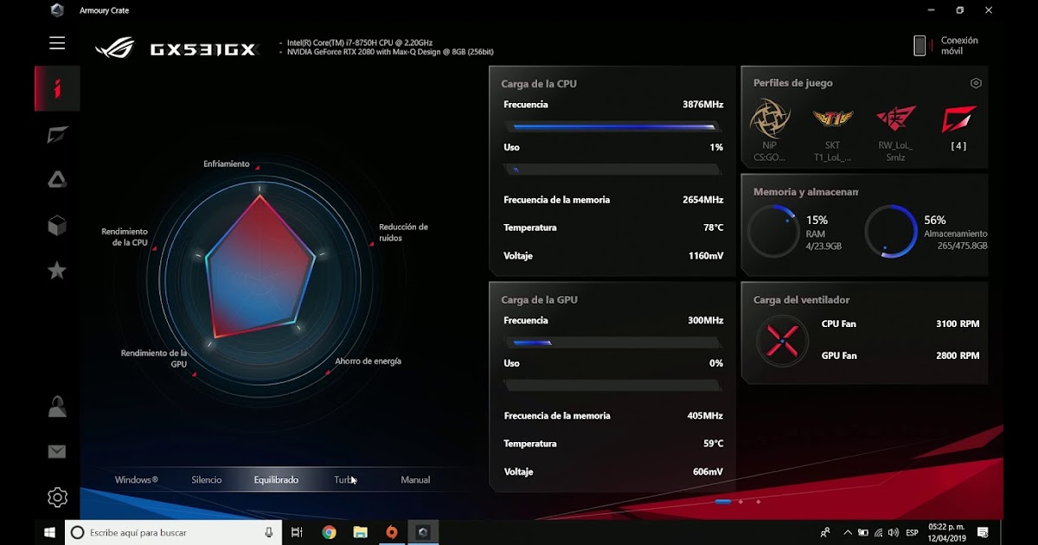
Task: Select the Turbo operating mode
Action: [x=346, y=479]
